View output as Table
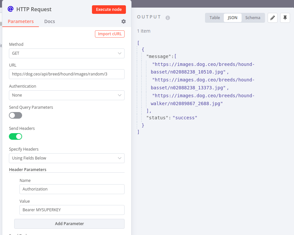 coord(215,17)
